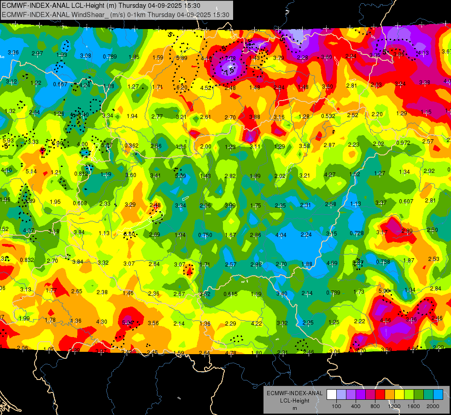
Task: Click the LCL-Height header line at top
Action: [x=101, y=6]
